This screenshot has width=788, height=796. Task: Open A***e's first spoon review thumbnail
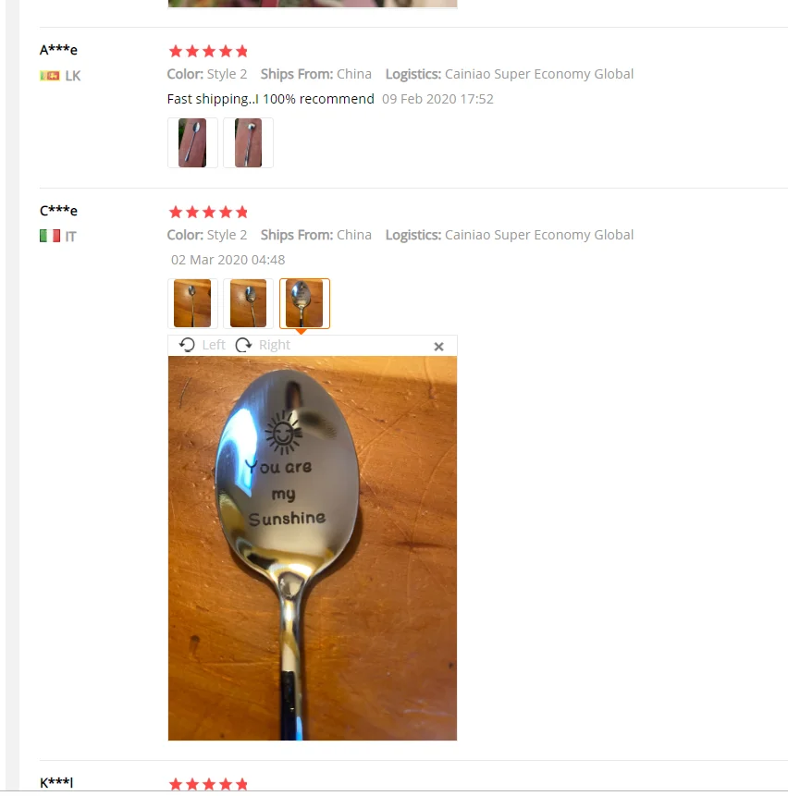(192, 142)
